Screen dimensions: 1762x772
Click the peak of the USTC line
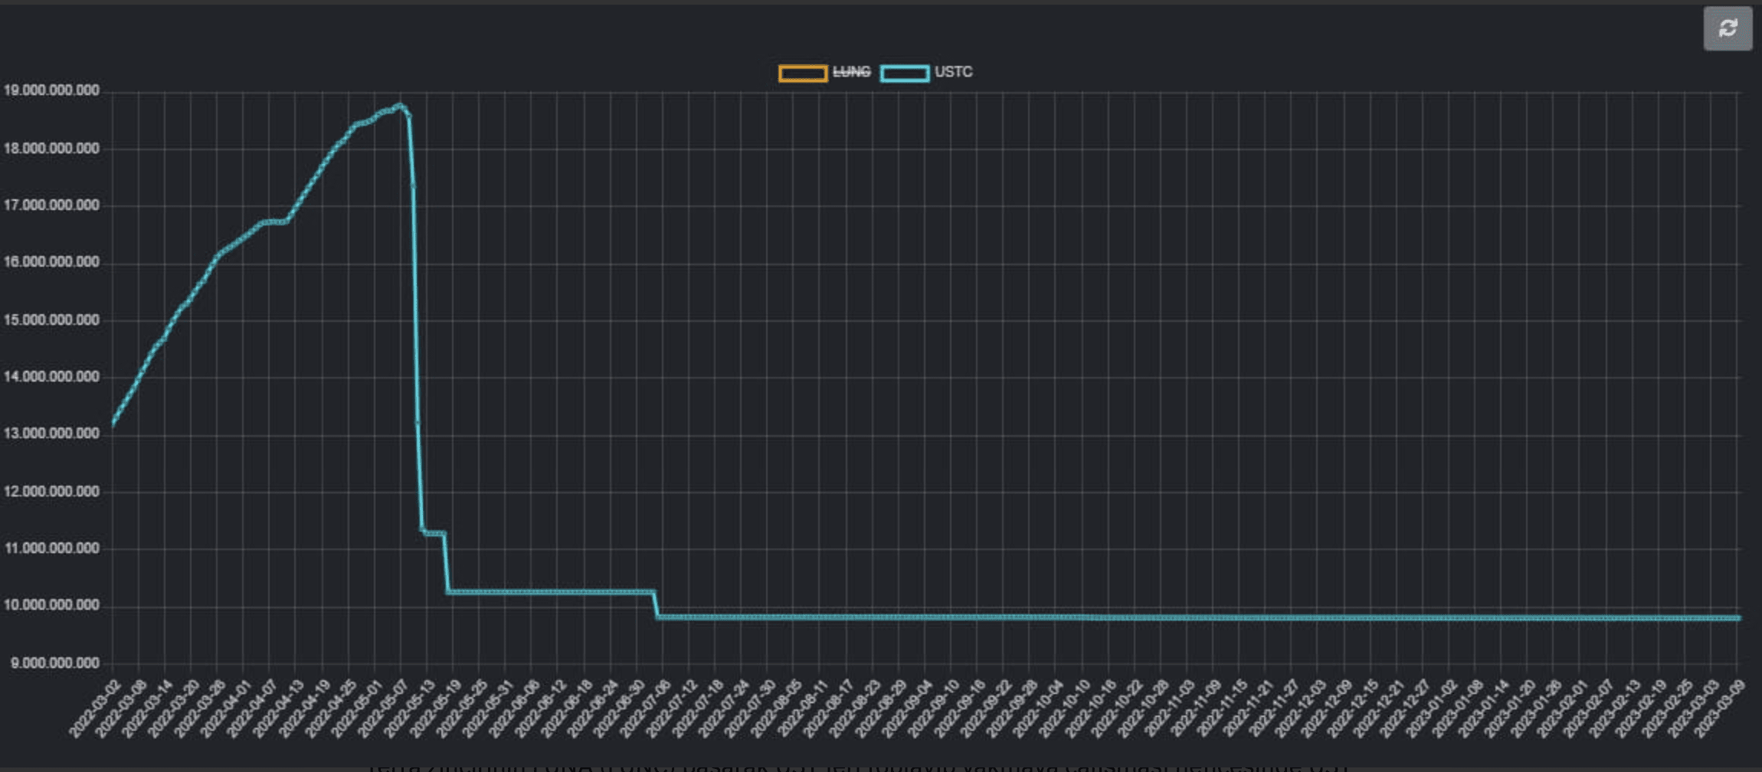click(400, 106)
